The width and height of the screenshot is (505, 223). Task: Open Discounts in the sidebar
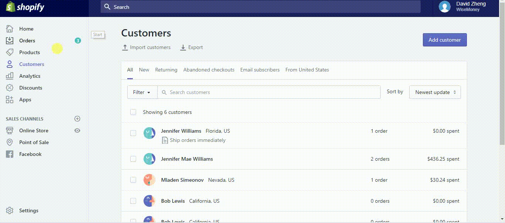click(x=31, y=88)
